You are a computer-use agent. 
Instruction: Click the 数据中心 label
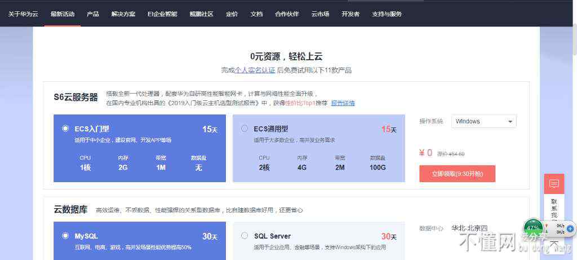(431, 228)
